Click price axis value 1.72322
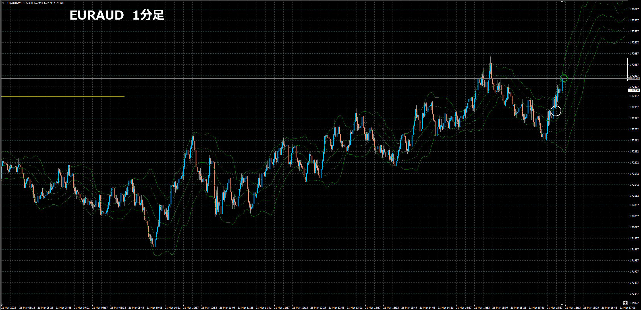Image resolution: width=641 pixels, height=310 pixels. (634, 118)
